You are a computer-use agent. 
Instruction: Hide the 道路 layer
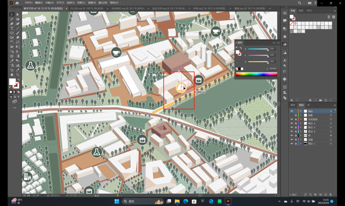click(x=292, y=139)
